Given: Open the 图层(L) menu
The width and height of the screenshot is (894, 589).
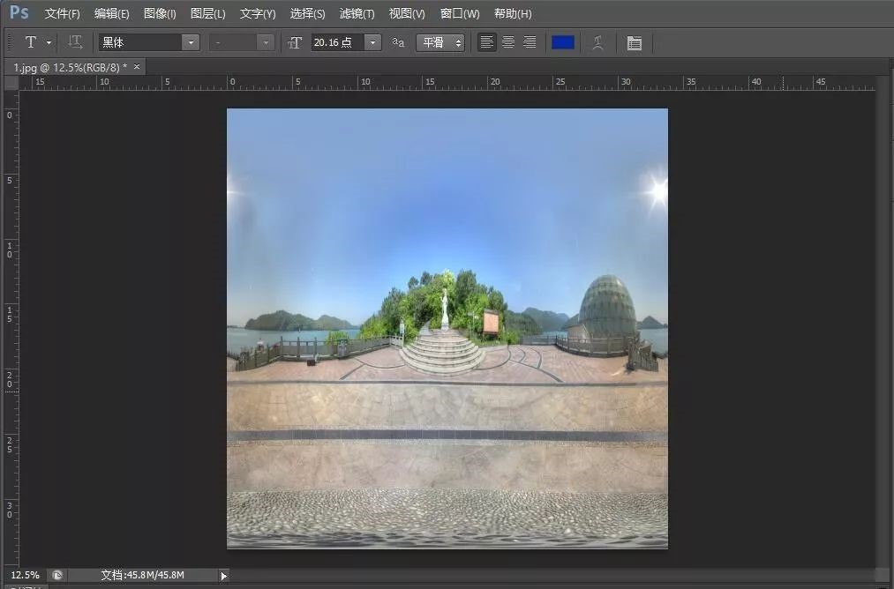Looking at the screenshot, I should pos(207,14).
